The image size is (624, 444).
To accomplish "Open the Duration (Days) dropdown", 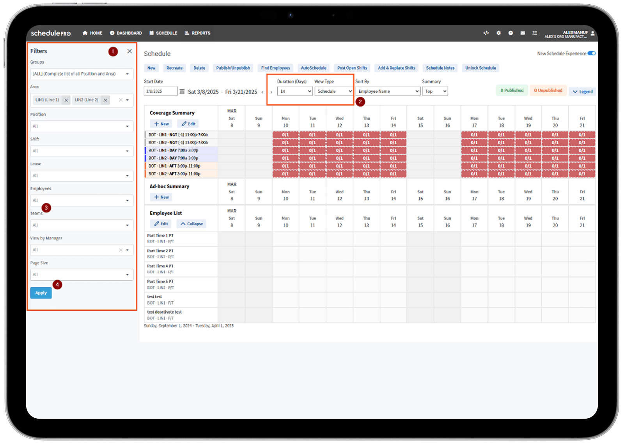I will click(295, 91).
